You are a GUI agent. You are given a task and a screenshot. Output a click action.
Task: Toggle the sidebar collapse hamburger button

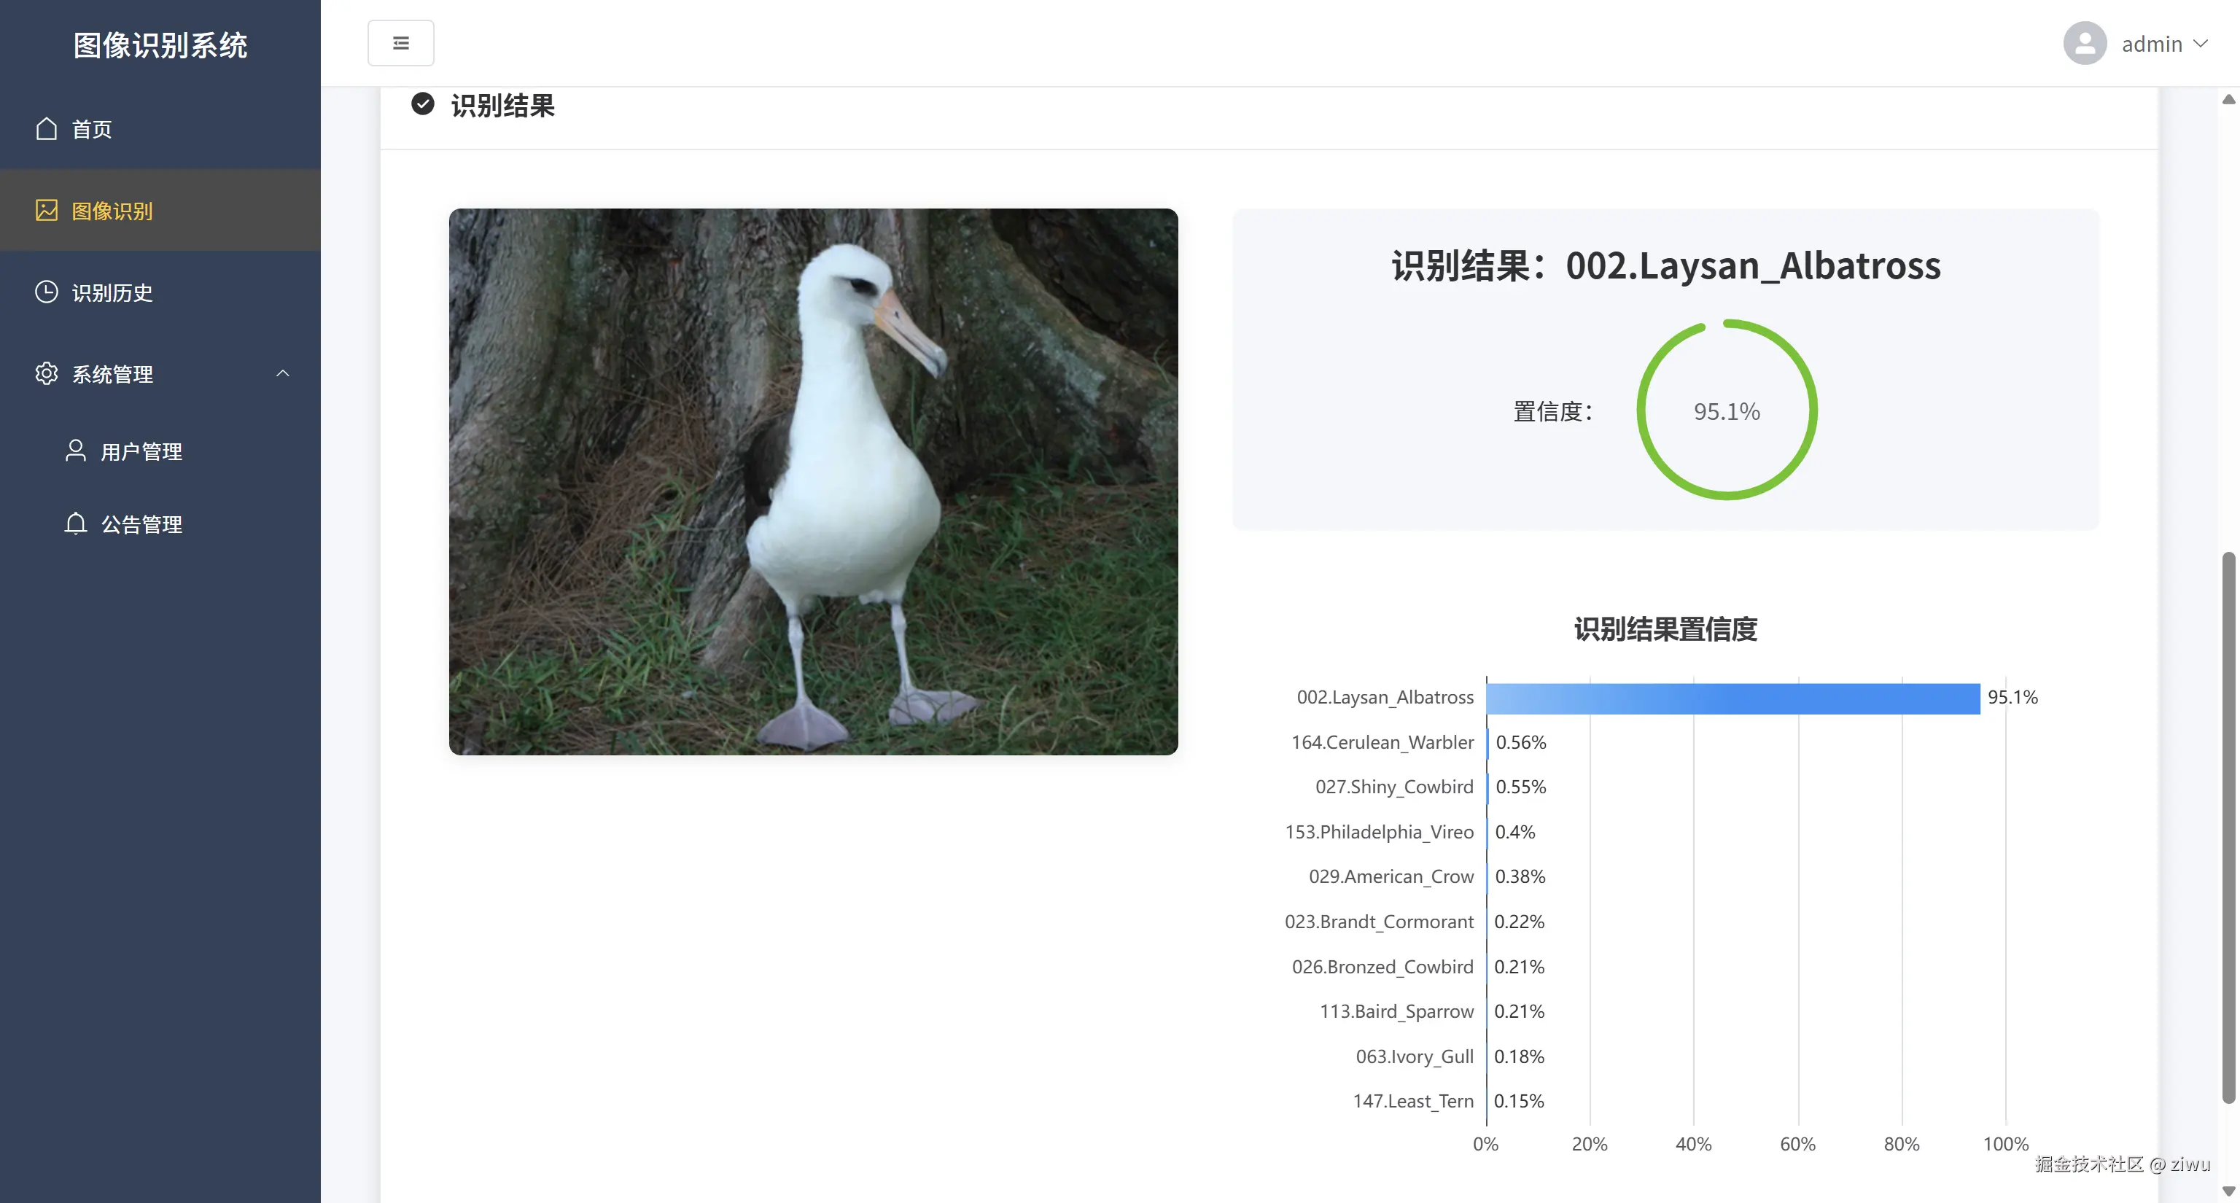(401, 42)
